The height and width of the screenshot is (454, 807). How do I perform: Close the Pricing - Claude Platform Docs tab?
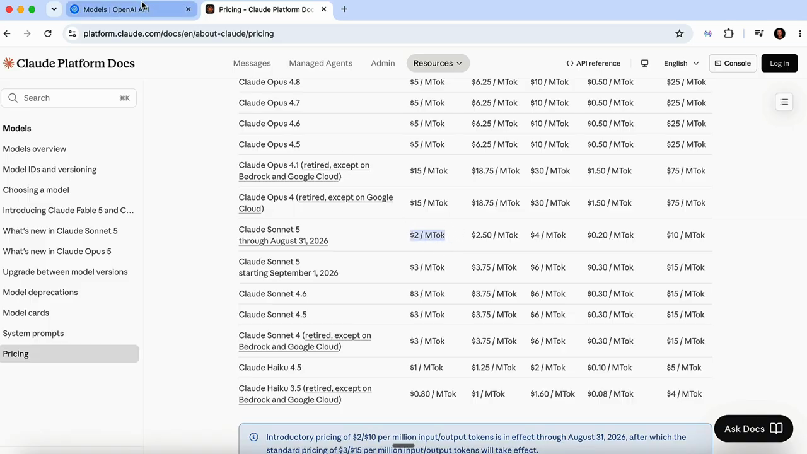tap(323, 9)
